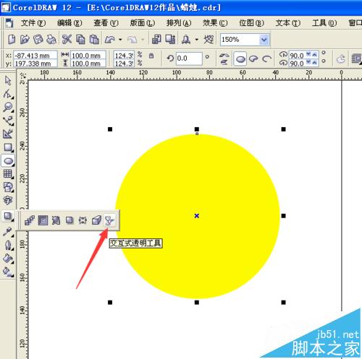
Task: Select the Pick tool arrow
Action: [8, 80]
